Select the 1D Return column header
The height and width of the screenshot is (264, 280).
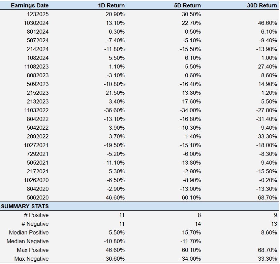(111, 5)
